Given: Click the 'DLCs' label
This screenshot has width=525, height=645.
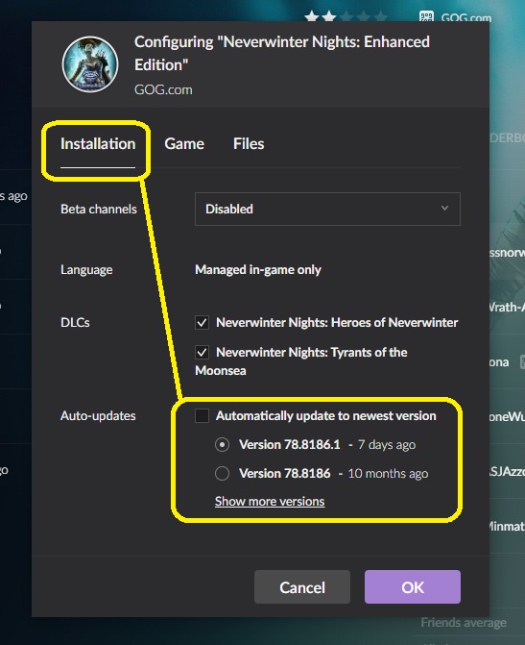Looking at the screenshot, I should [75, 323].
